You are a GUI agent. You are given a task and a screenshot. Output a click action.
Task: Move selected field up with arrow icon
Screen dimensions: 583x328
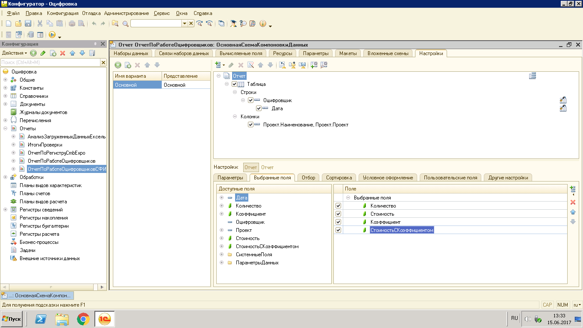(573, 212)
